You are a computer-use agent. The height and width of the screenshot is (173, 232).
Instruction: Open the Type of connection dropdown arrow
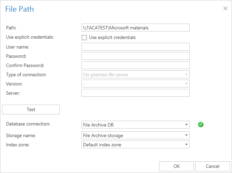[186, 75]
